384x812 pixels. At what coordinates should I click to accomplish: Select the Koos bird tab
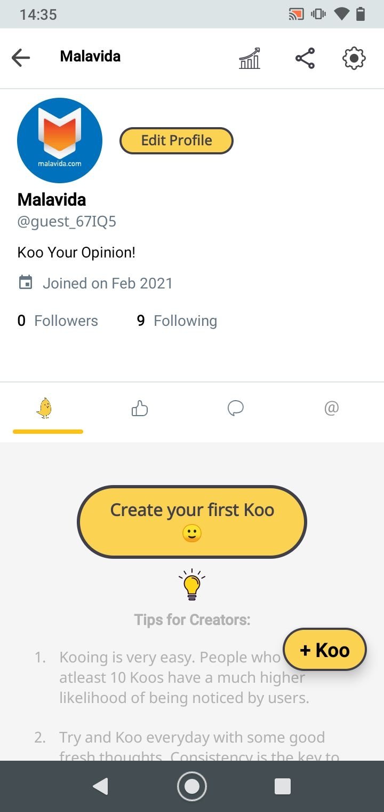[x=45, y=409]
